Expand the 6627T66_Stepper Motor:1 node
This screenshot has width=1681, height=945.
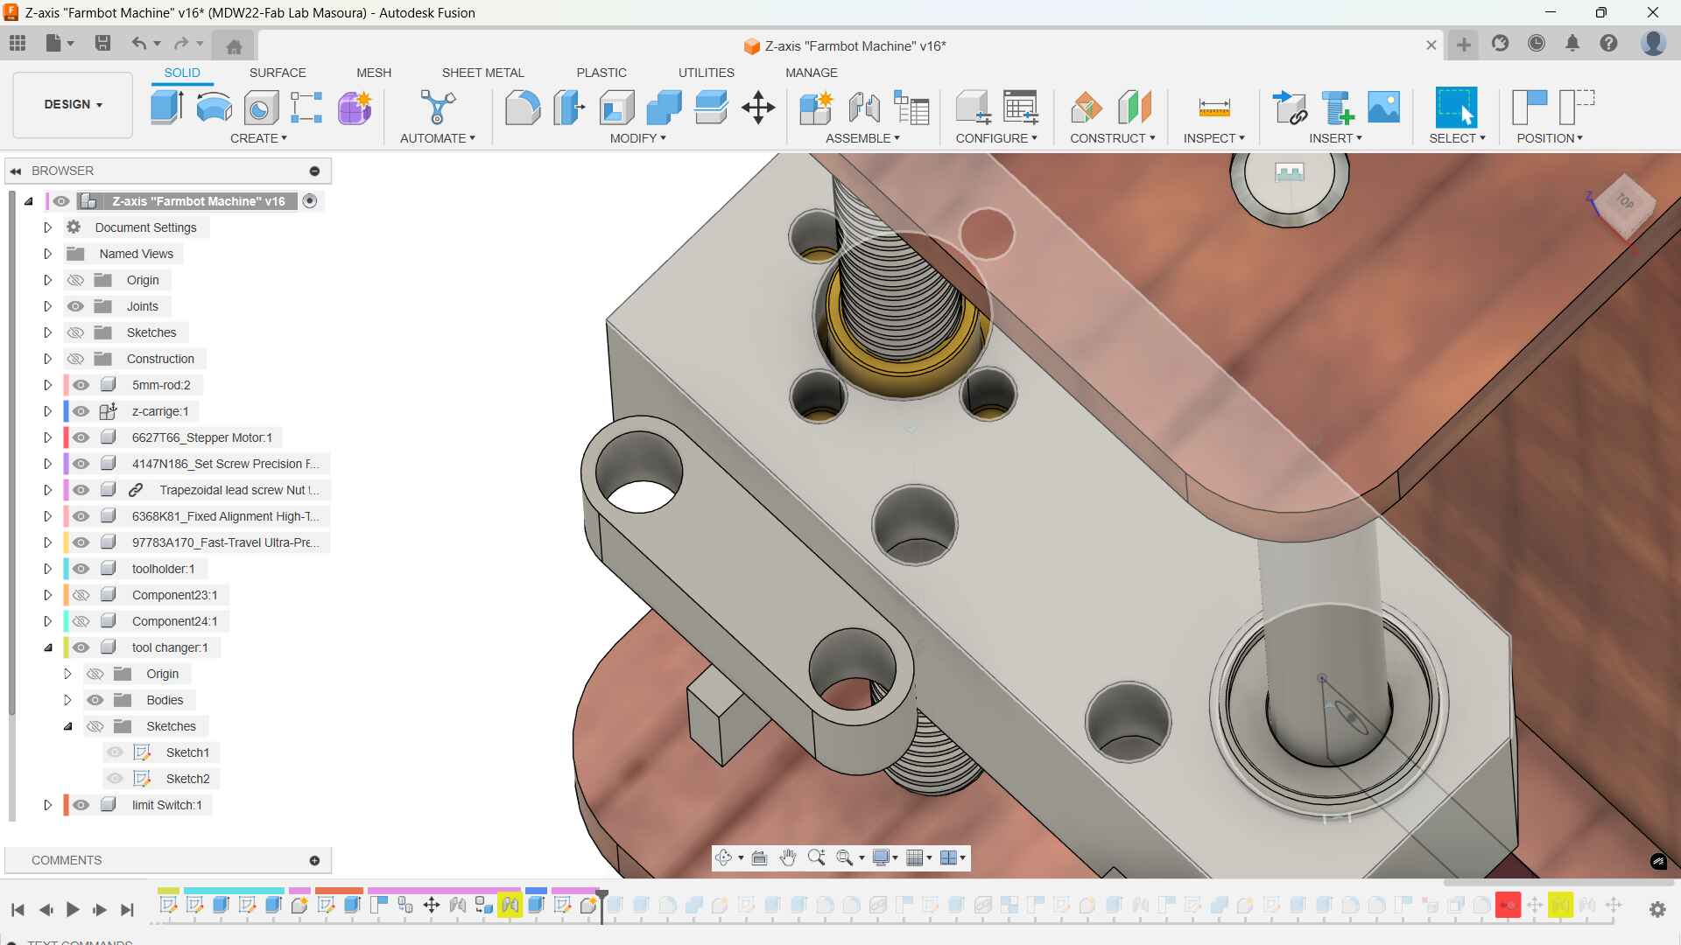(x=47, y=437)
